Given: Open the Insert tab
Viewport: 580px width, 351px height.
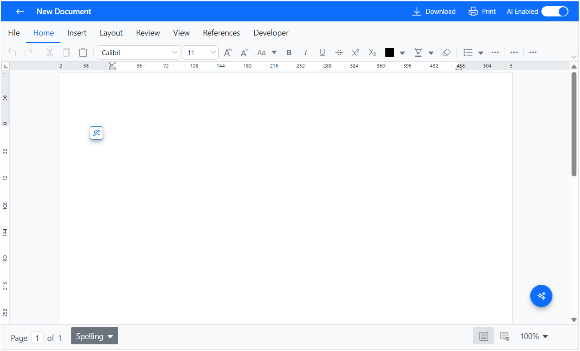Looking at the screenshot, I should [77, 33].
